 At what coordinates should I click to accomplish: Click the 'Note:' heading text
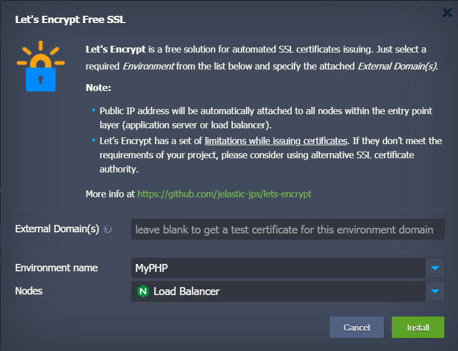pos(98,88)
